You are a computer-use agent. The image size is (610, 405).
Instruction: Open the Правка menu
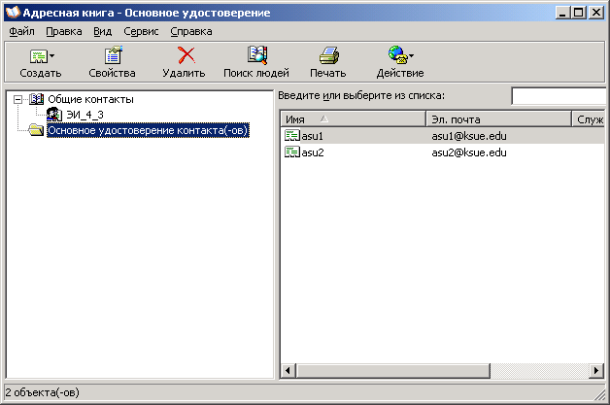tap(64, 31)
